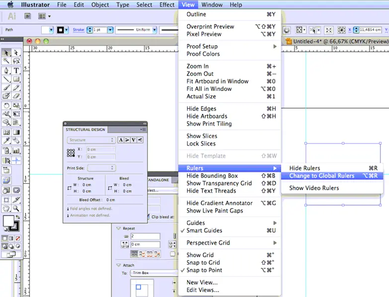Select the Type tool

coord(16,71)
